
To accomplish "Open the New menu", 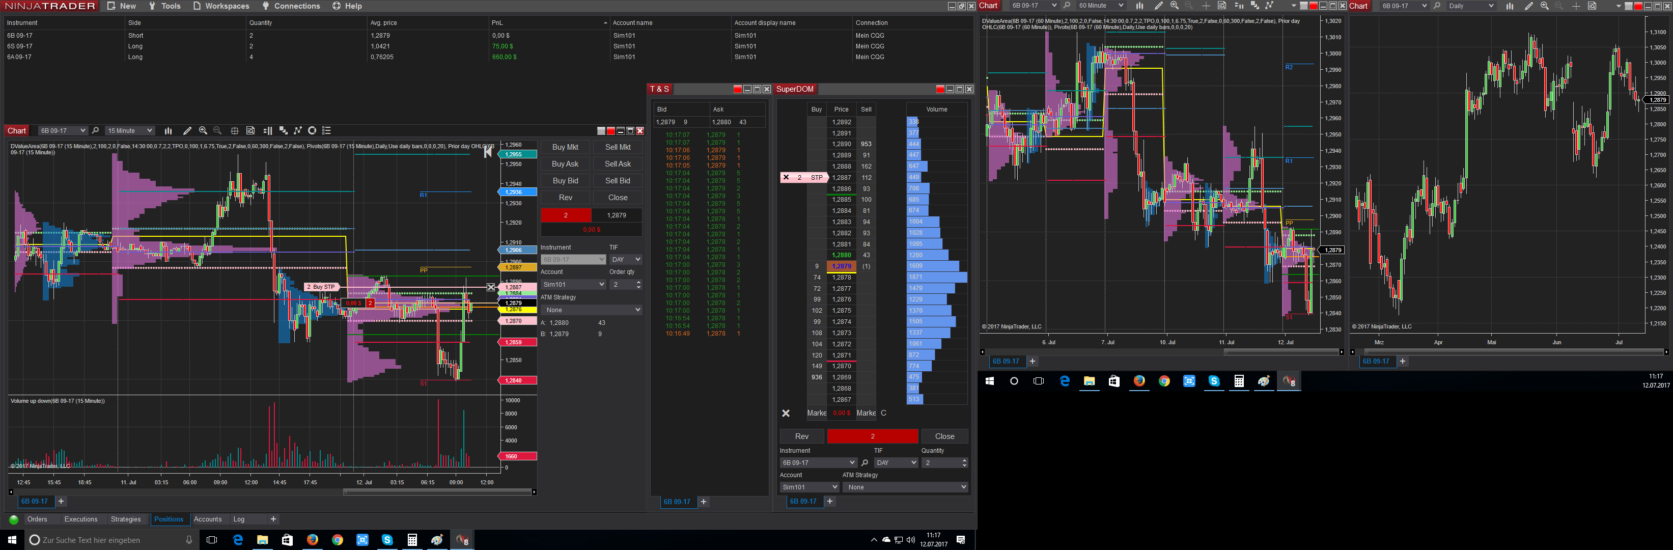I will [x=122, y=6].
